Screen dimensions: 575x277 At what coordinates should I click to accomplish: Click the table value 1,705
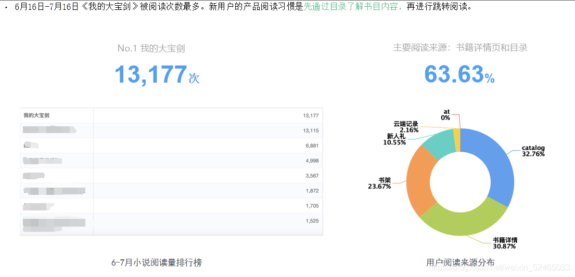click(312, 206)
